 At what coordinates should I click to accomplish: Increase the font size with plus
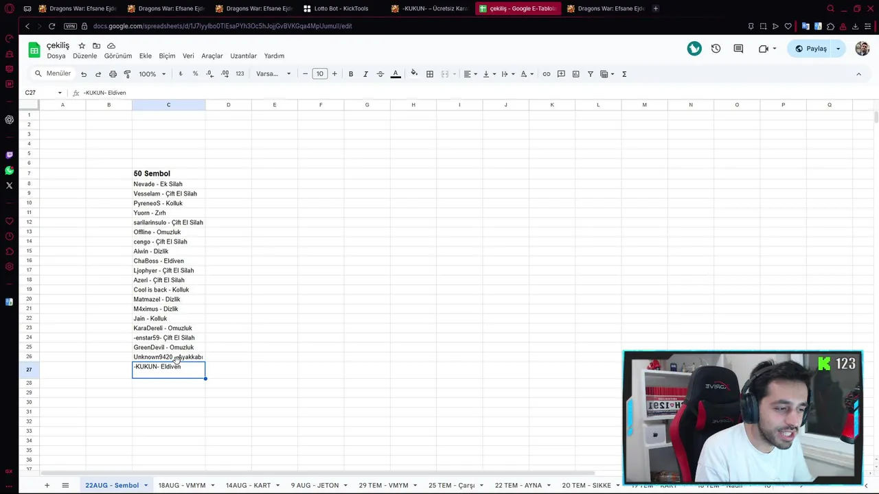tap(334, 74)
